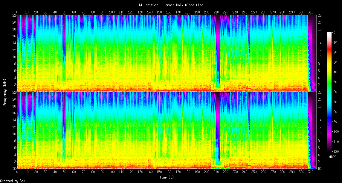This screenshot has height=183, width=342.
Task: Click the "dBFS" label under the color scale
Action: coord(332,157)
